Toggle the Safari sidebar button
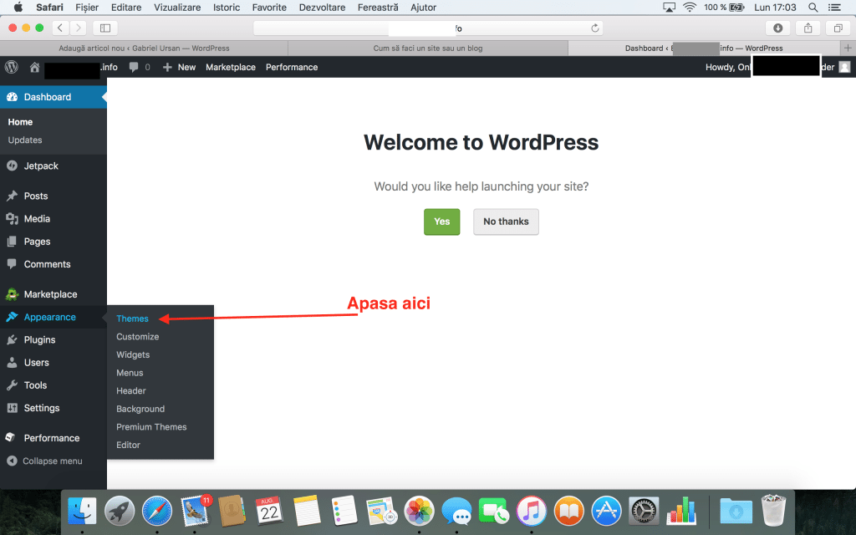 (105, 28)
